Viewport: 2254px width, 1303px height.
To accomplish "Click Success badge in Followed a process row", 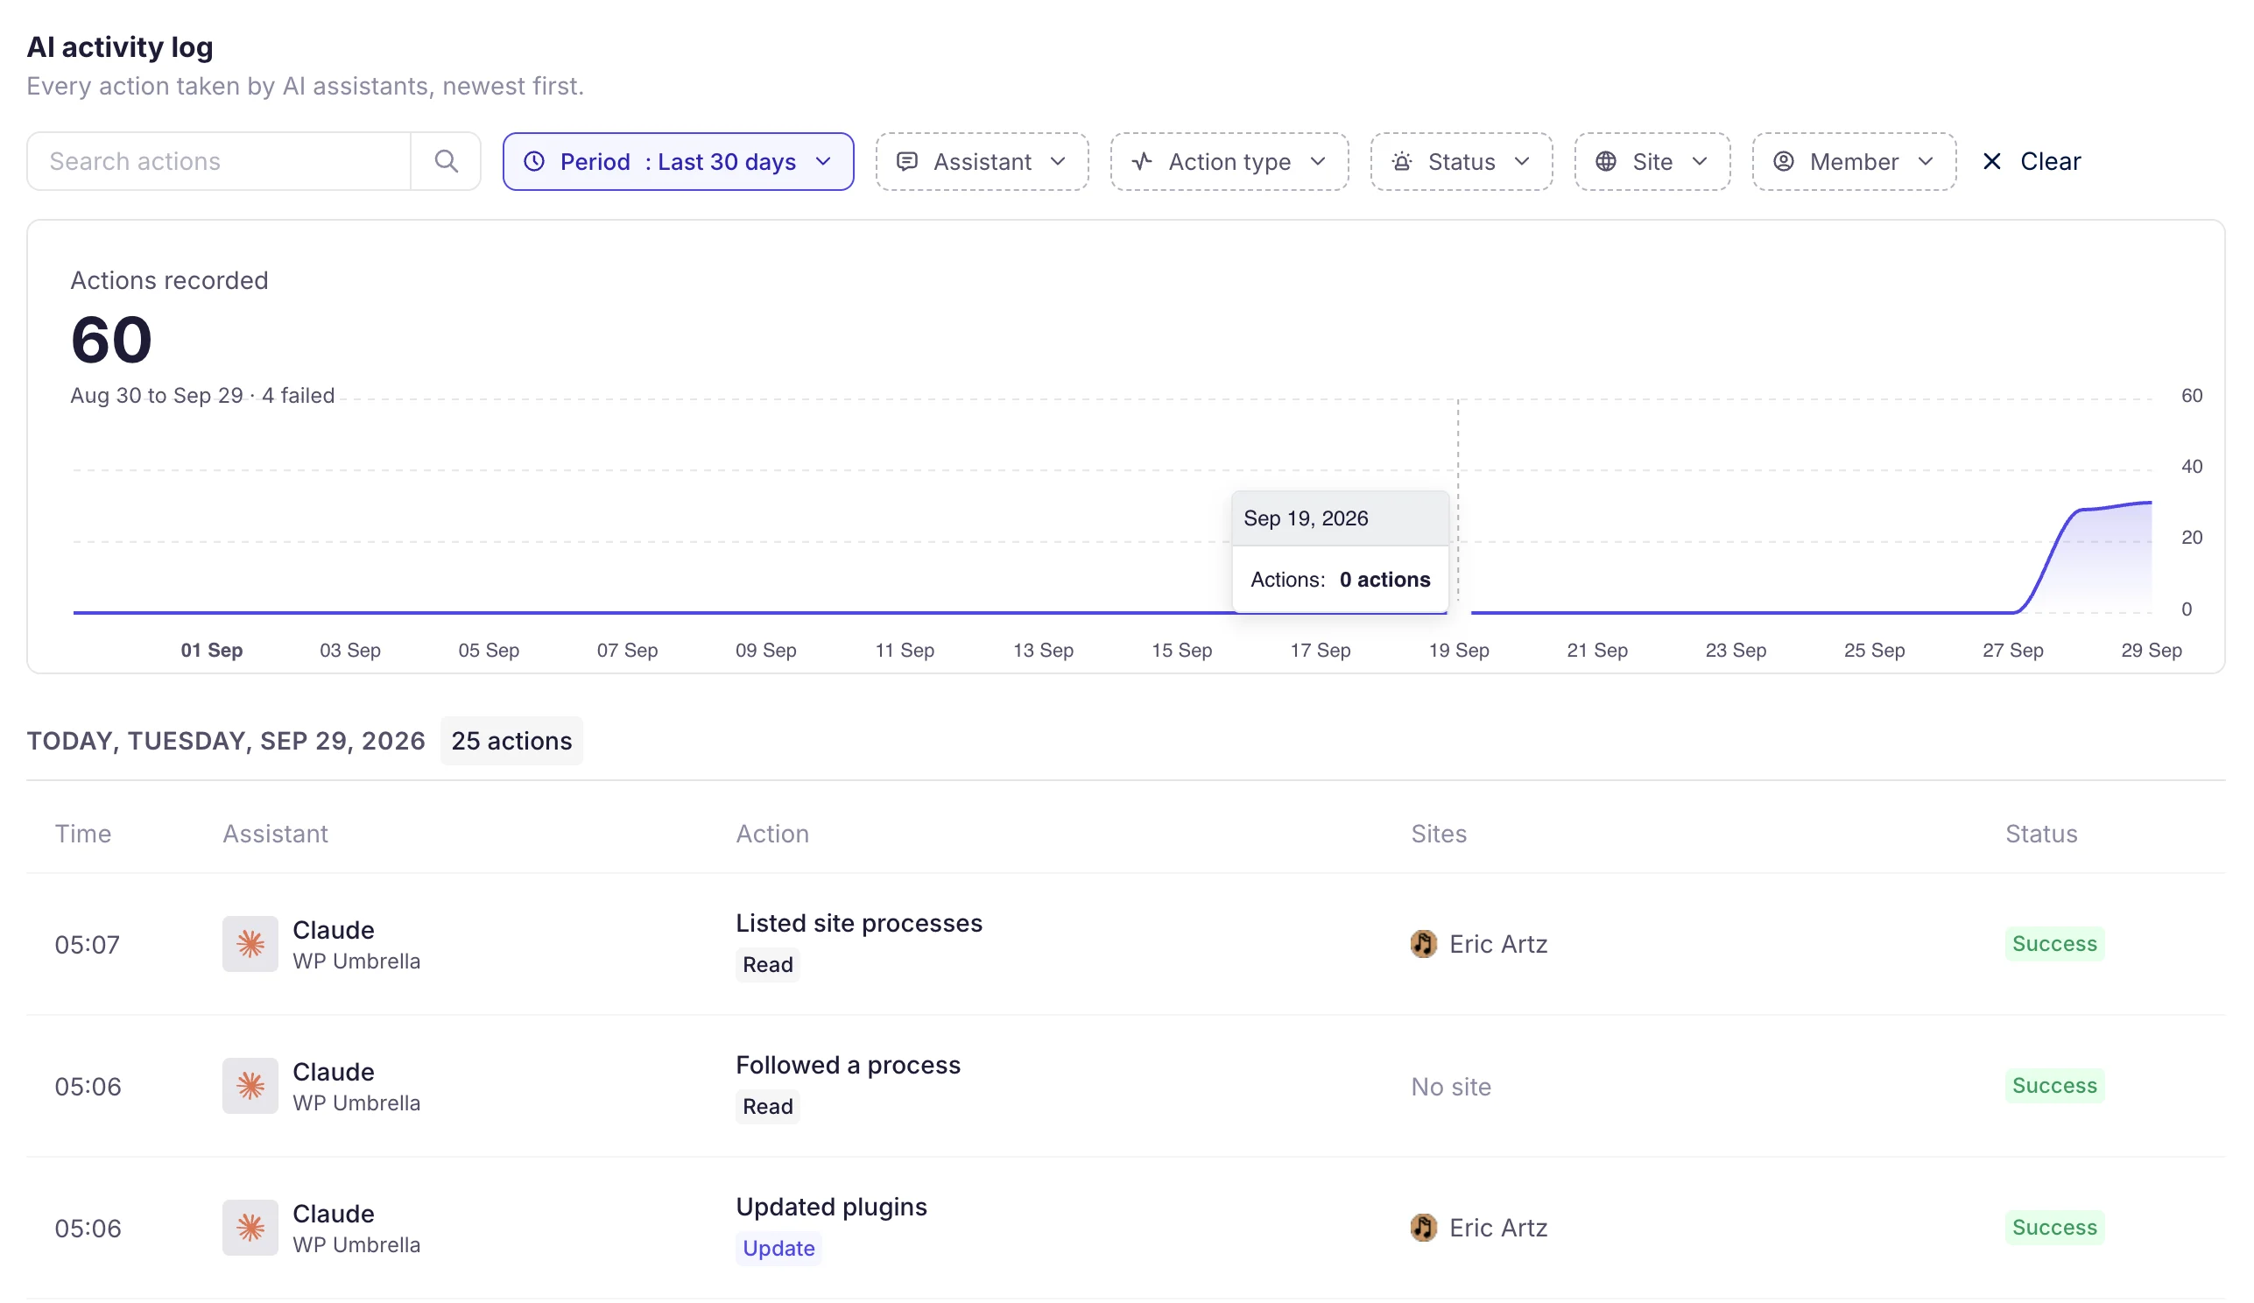I will [x=2054, y=1086].
